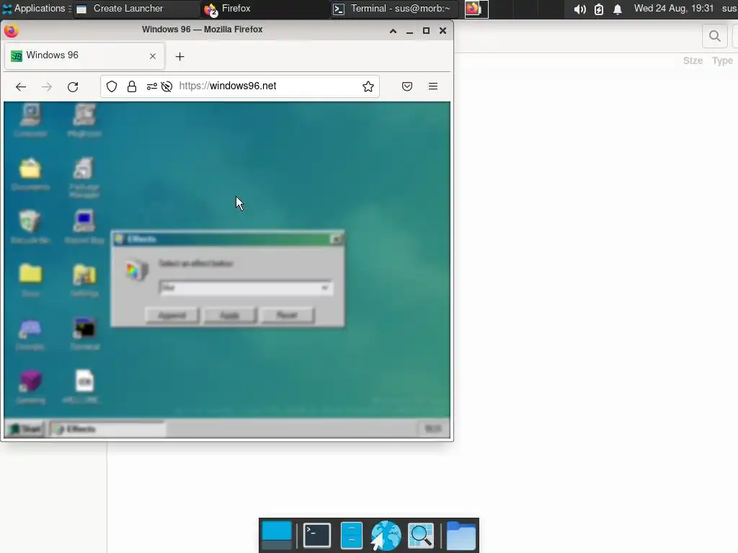Open site permissions icon in address bar
The image size is (738, 553).
151,86
